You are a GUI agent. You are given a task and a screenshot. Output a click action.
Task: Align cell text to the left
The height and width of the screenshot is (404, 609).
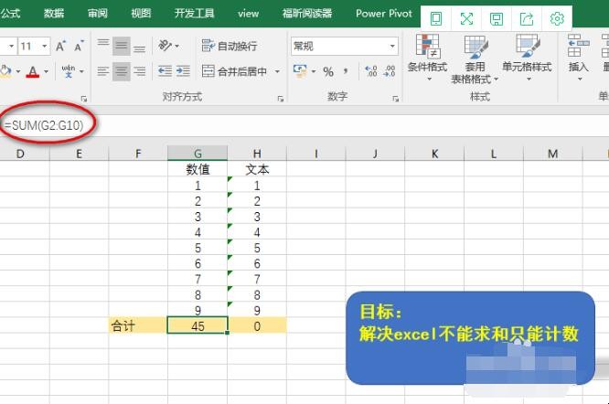point(103,71)
